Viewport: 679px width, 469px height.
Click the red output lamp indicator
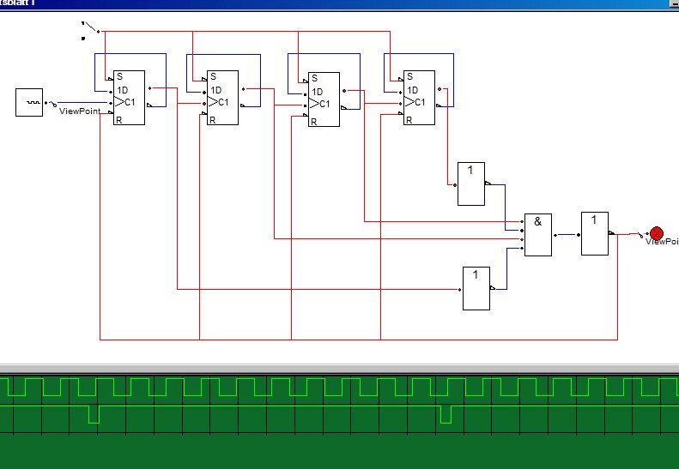pos(657,233)
